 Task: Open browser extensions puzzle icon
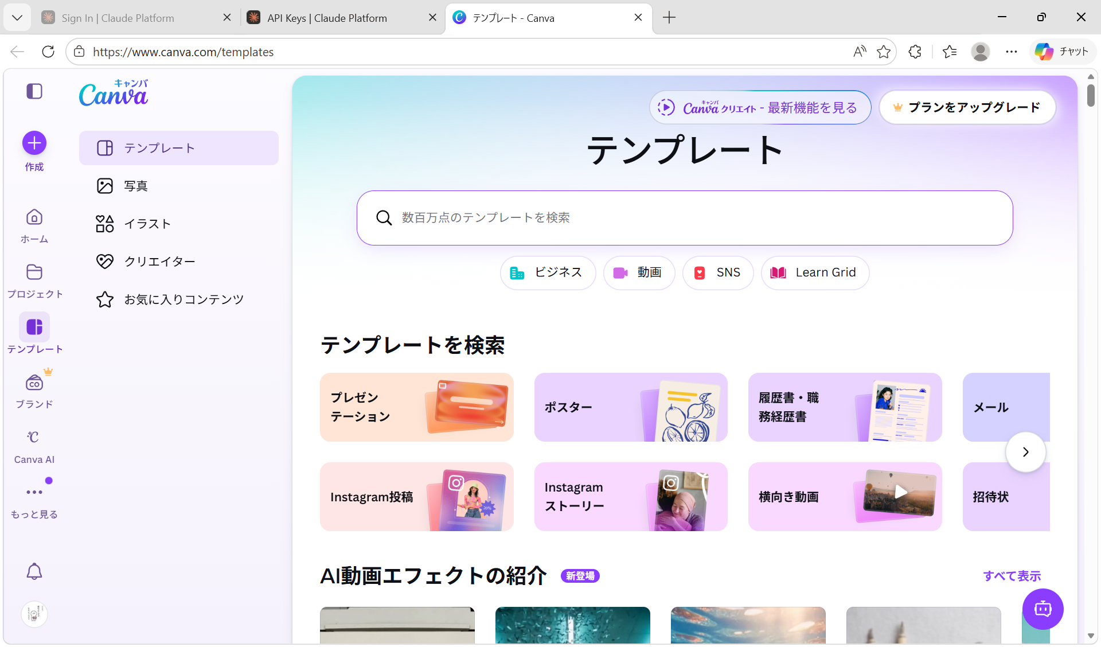[x=915, y=52]
